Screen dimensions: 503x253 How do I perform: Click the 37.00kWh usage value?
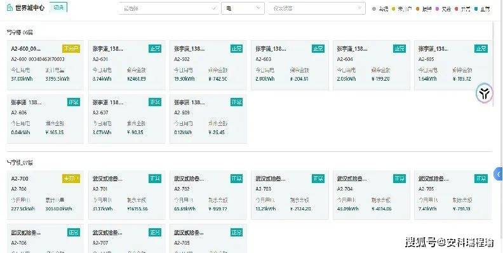22,79
